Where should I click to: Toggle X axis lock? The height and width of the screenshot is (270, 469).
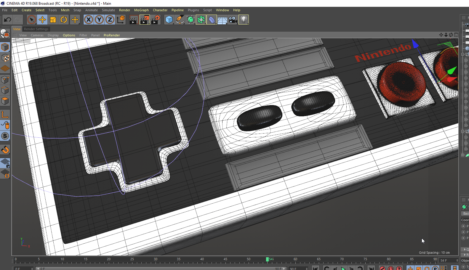click(88, 20)
